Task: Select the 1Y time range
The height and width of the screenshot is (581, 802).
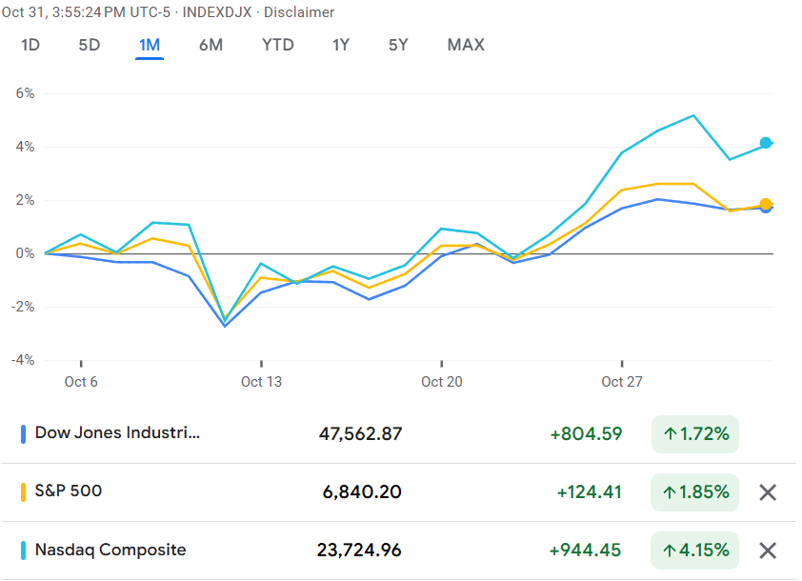Action: pyautogui.click(x=341, y=45)
